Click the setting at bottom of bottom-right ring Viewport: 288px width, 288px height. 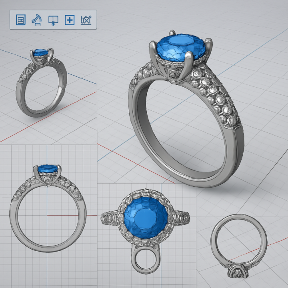[x=240, y=272]
